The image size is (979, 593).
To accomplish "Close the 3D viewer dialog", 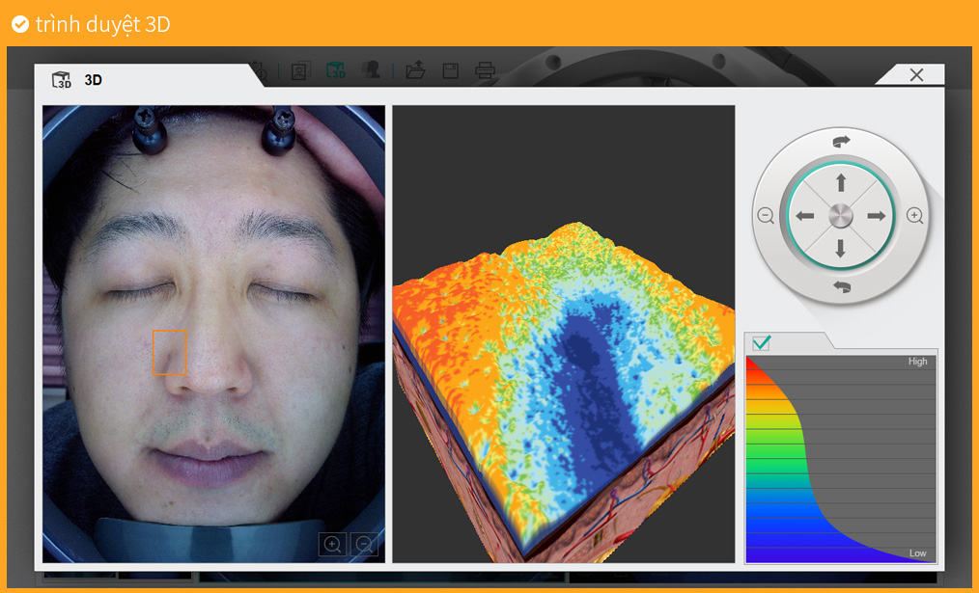I will tap(916, 75).
